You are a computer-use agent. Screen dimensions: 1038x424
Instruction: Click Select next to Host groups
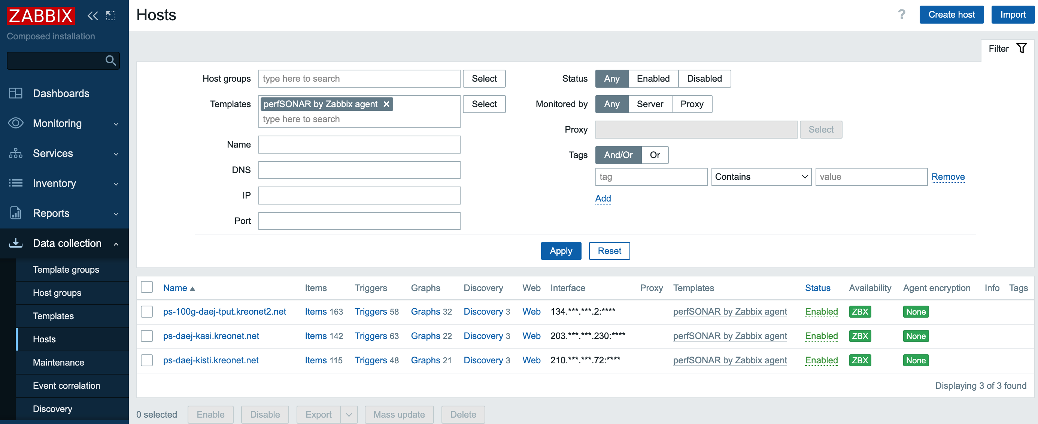point(484,79)
